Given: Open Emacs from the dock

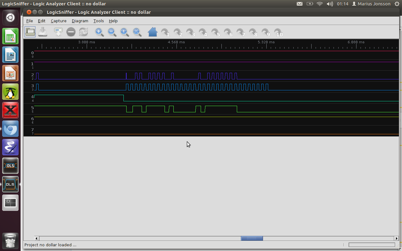Looking at the screenshot, I should click(x=10, y=147).
